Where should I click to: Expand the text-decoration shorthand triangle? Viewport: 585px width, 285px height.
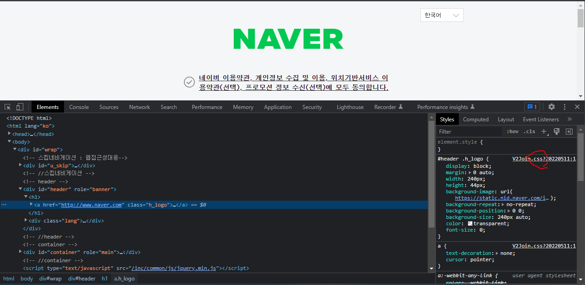[497, 253]
